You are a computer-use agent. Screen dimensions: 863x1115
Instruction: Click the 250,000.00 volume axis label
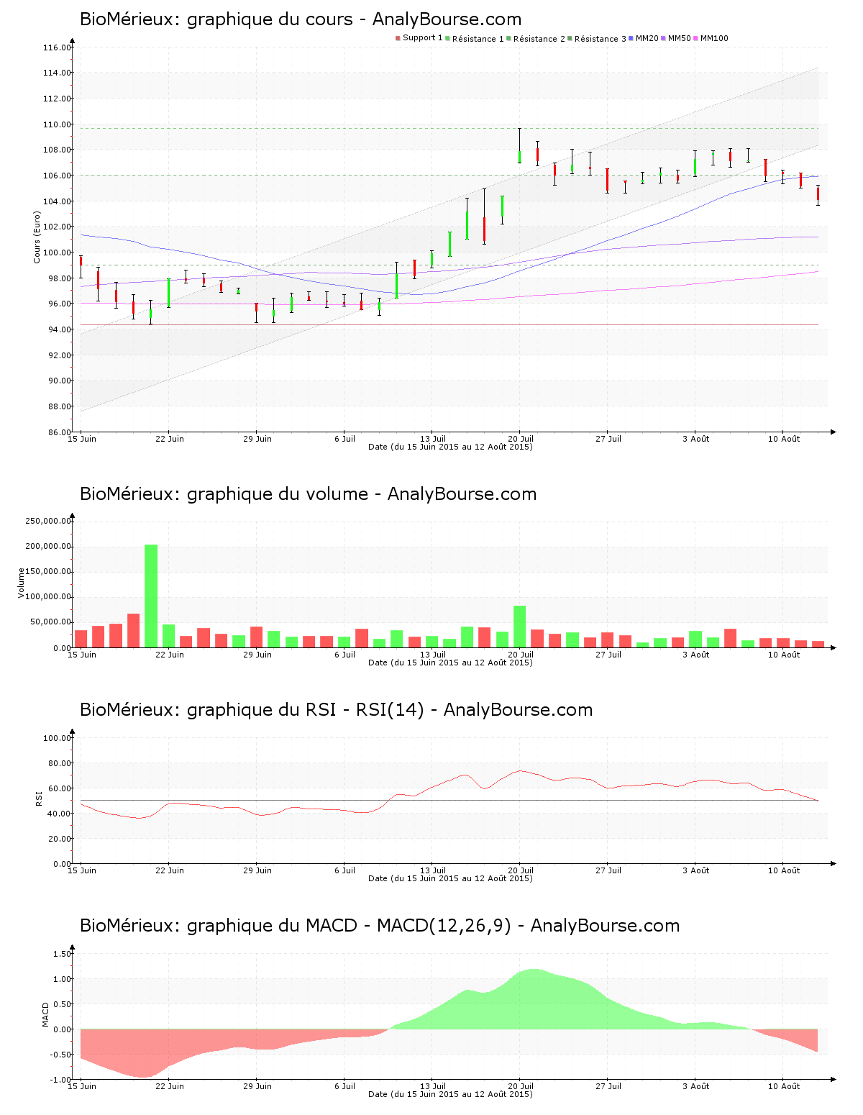coord(47,521)
